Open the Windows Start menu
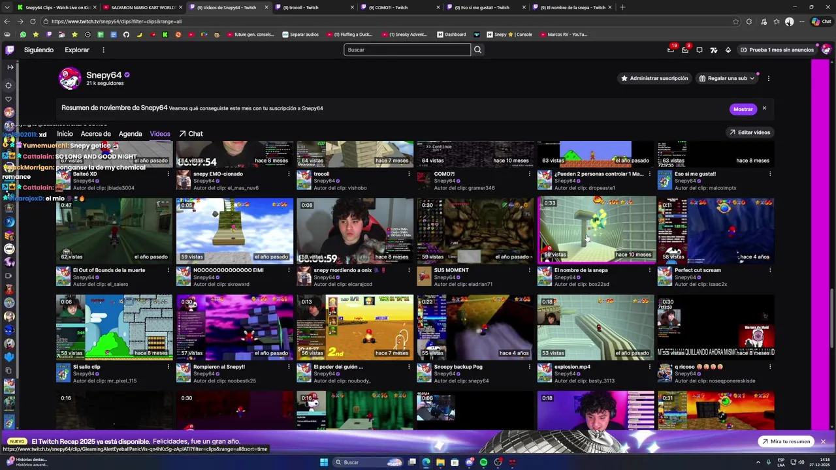This screenshot has height=470, width=836. [x=324, y=462]
